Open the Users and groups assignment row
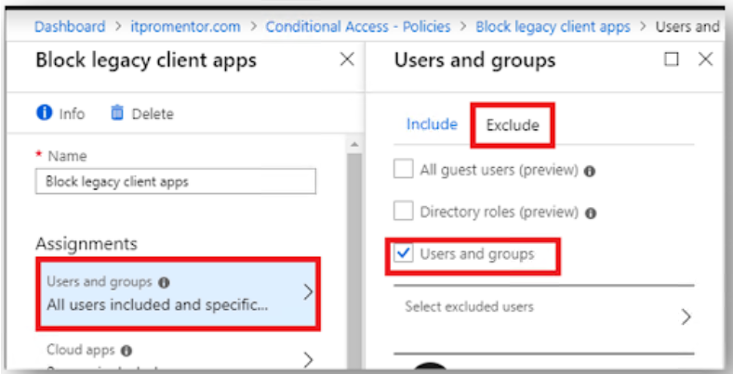This screenshot has height=374, width=733. (x=178, y=293)
